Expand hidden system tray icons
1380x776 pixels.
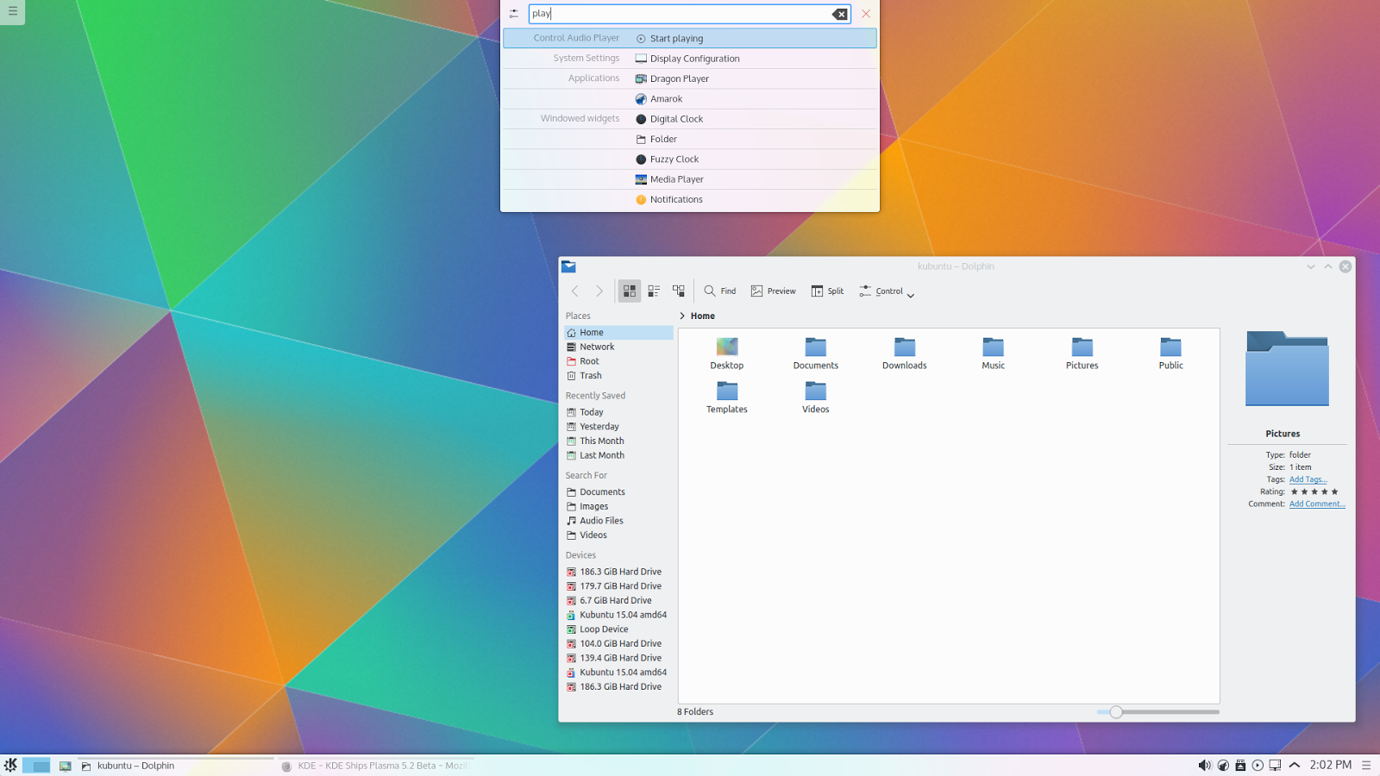(x=1294, y=765)
